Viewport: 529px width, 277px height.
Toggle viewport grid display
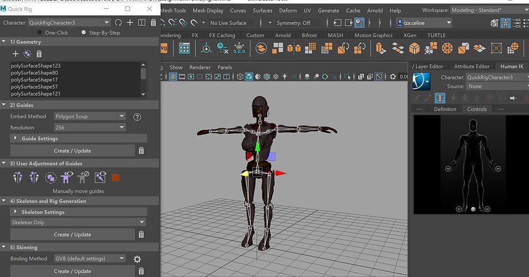pos(173,77)
